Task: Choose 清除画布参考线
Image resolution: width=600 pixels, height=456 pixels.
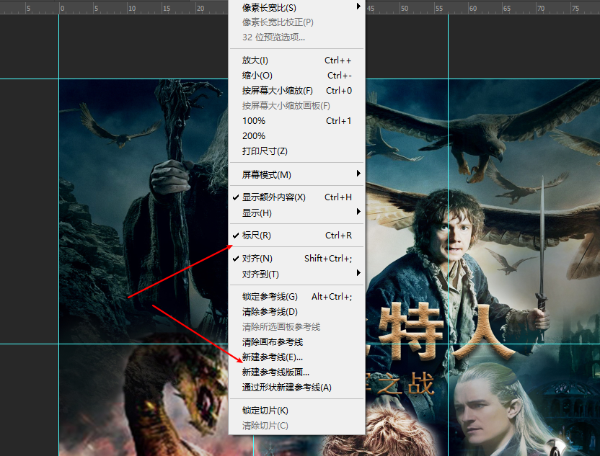Action: click(x=296, y=341)
